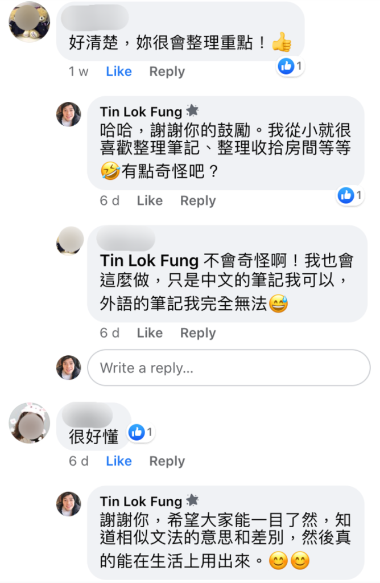Open Tin Lok Fung name link in 謝謝你 reply
The image size is (380, 583).
click(x=141, y=502)
